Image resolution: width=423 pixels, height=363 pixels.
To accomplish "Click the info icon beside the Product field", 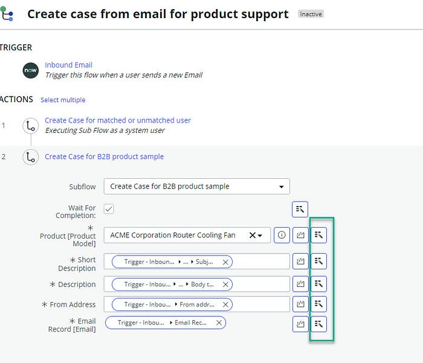I will [x=282, y=235].
